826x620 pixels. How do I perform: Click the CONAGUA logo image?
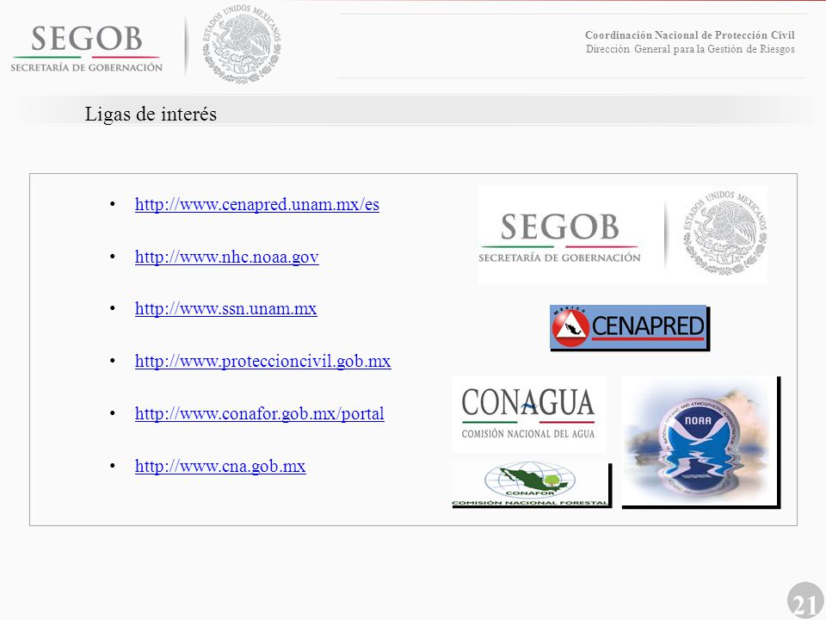point(529,414)
